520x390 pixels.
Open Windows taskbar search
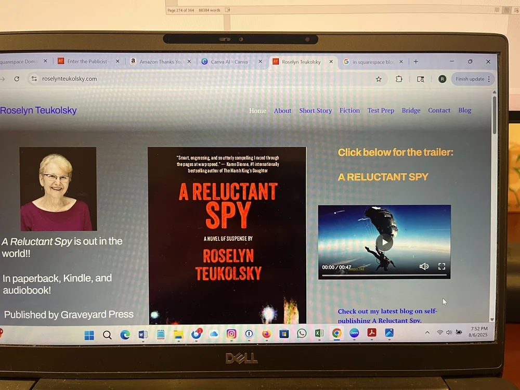coord(107,335)
